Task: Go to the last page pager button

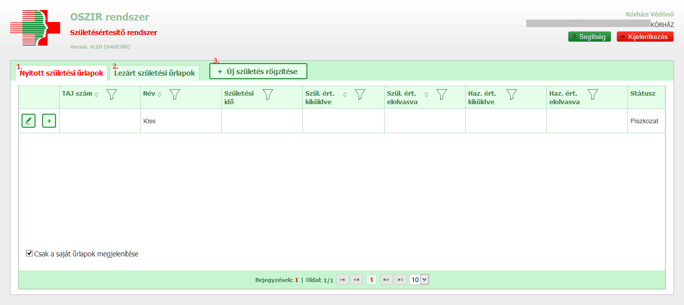Action: 400,280
